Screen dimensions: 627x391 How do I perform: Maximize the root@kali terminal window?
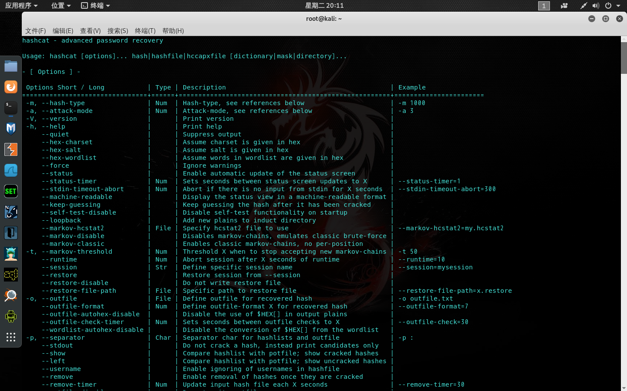(x=605, y=19)
